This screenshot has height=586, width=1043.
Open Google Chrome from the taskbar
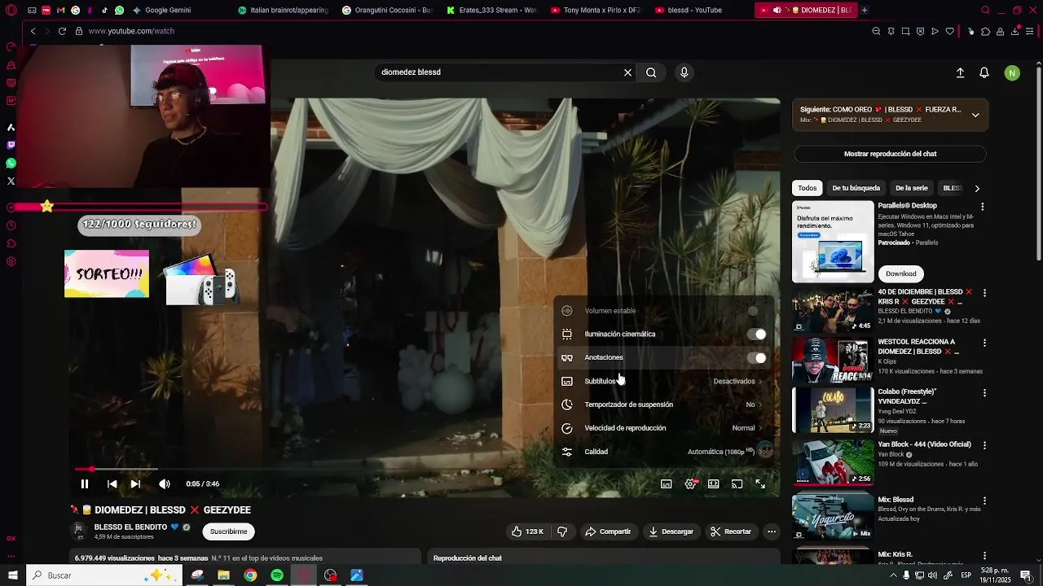250,575
